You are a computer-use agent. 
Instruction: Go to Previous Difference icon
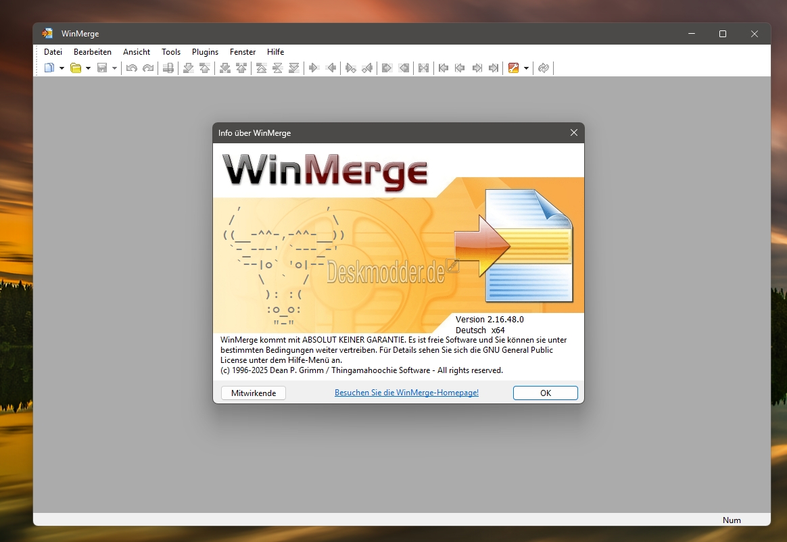point(205,68)
